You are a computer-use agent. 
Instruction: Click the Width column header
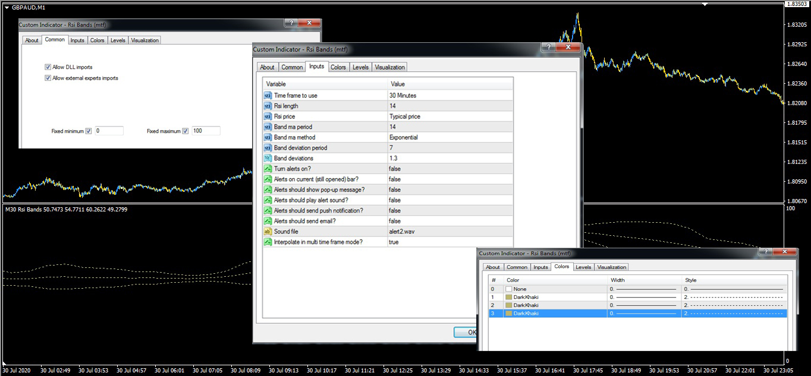645,280
